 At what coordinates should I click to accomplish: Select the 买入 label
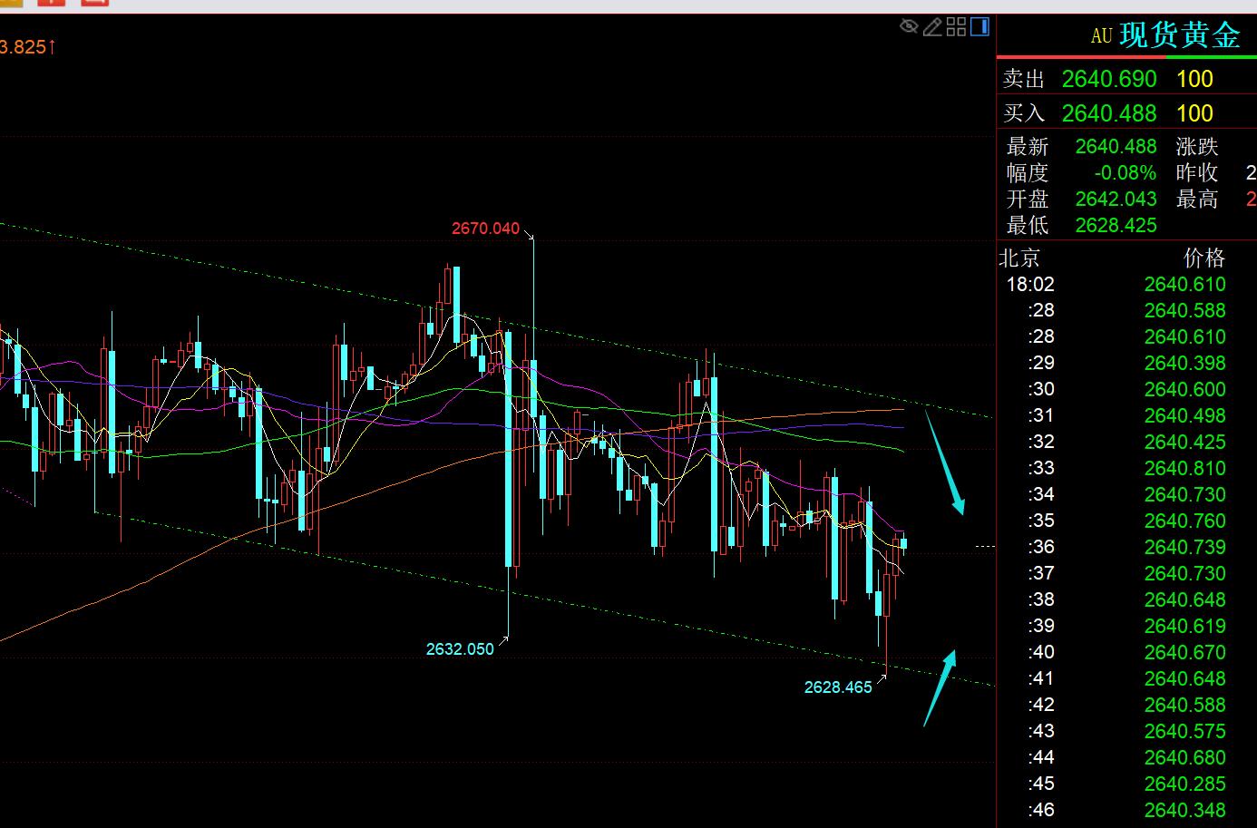[x=1024, y=113]
